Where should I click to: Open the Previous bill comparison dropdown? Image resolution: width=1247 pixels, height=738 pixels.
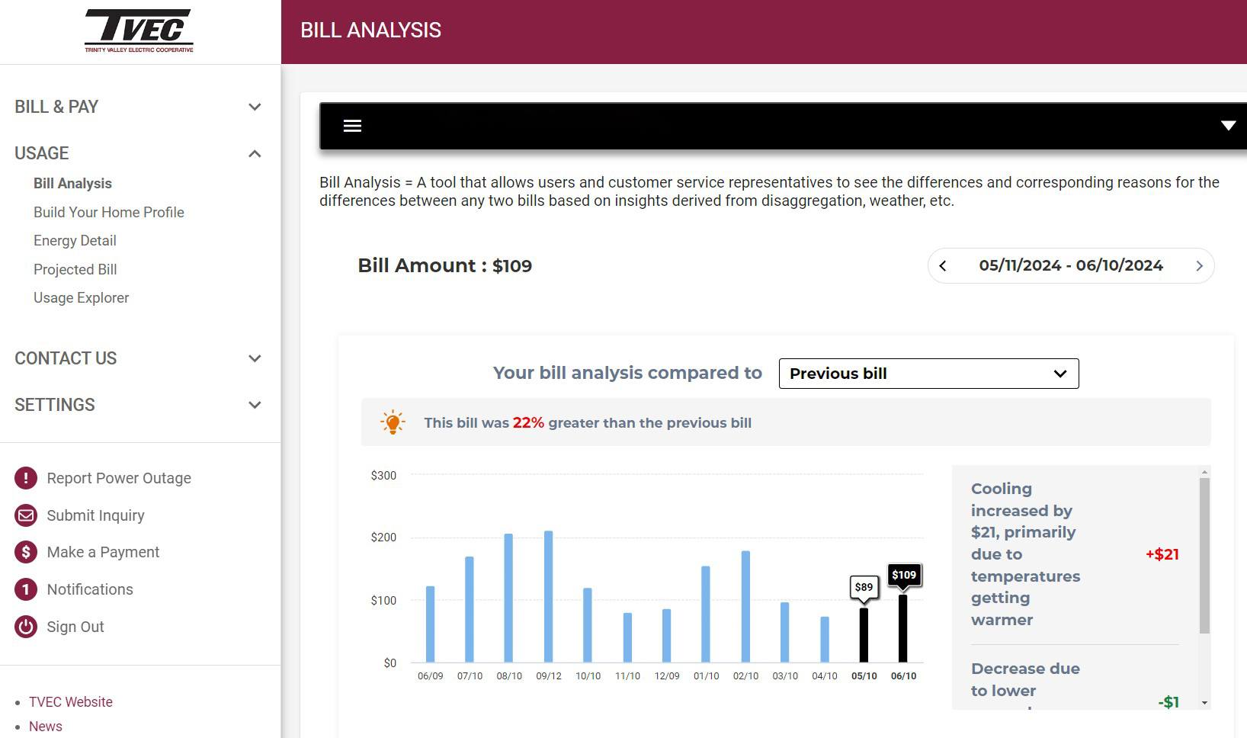[928, 374]
